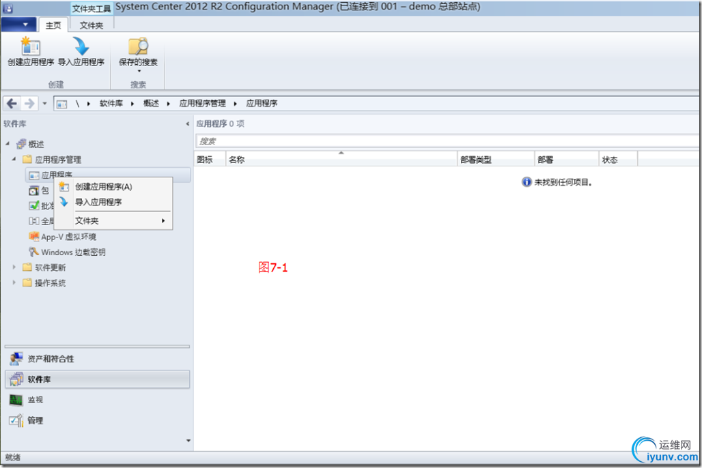This screenshot has width=702, height=468.
Task: Select the 概述 tree item
Action: (31, 144)
